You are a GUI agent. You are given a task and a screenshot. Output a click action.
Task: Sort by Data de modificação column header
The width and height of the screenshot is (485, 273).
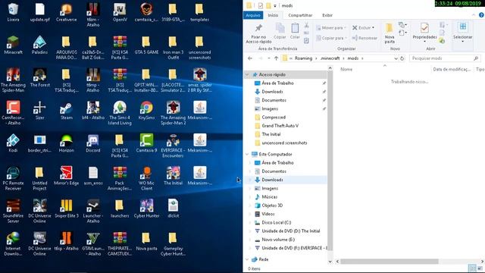pos(452,69)
